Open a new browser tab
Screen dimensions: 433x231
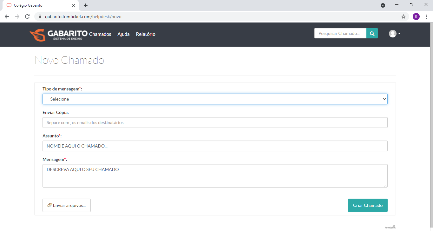coord(86,5)
